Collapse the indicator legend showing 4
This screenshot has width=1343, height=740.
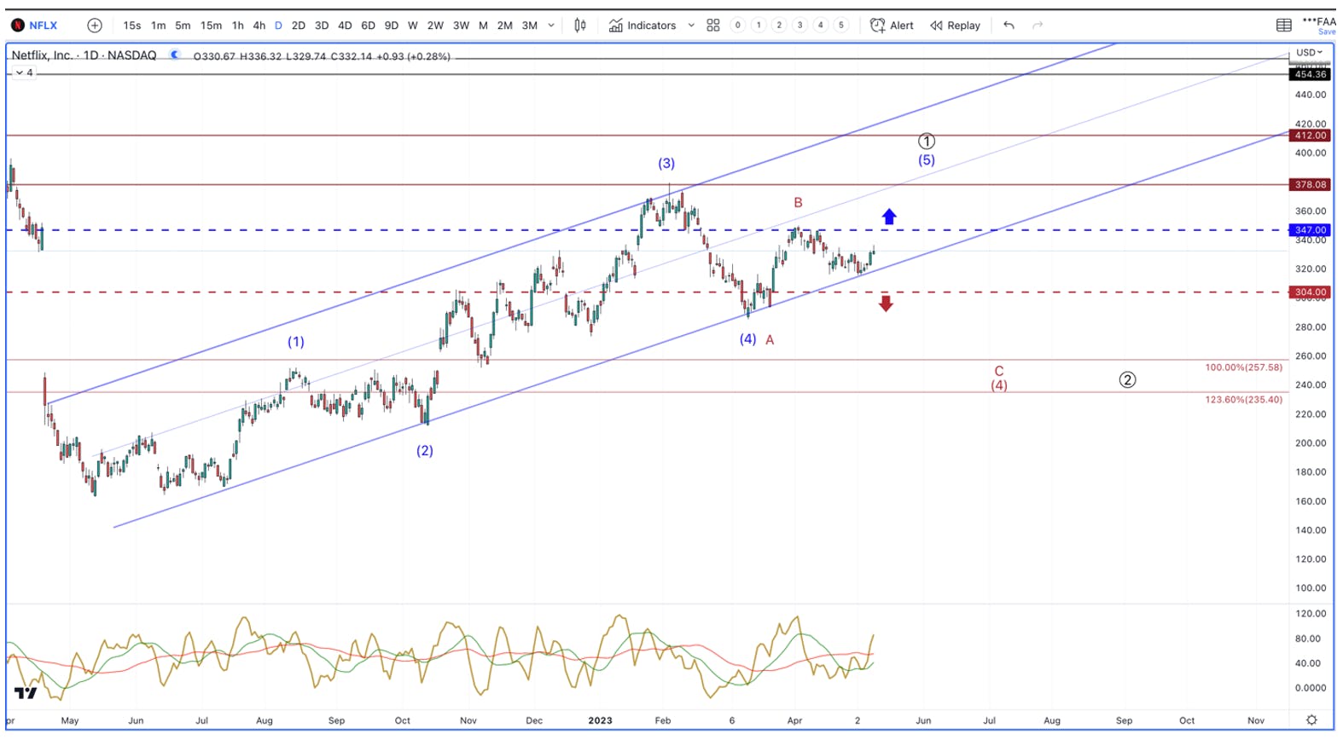point(20,72)
